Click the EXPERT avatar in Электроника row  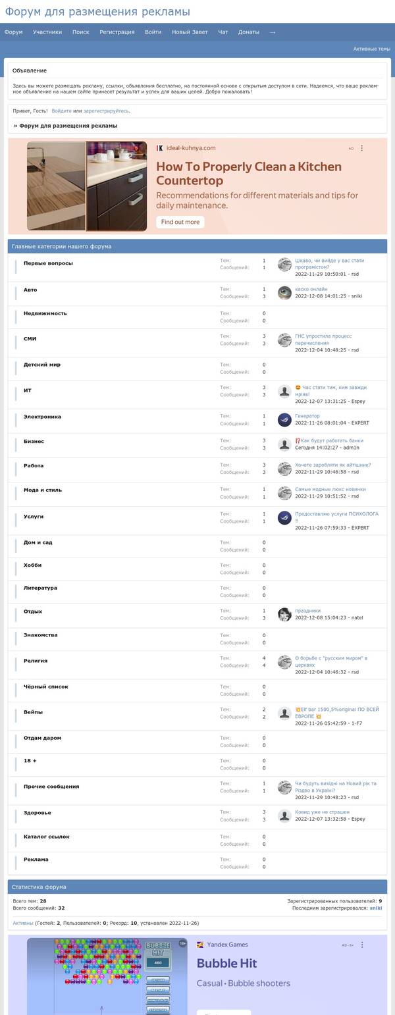click(284, 420)
